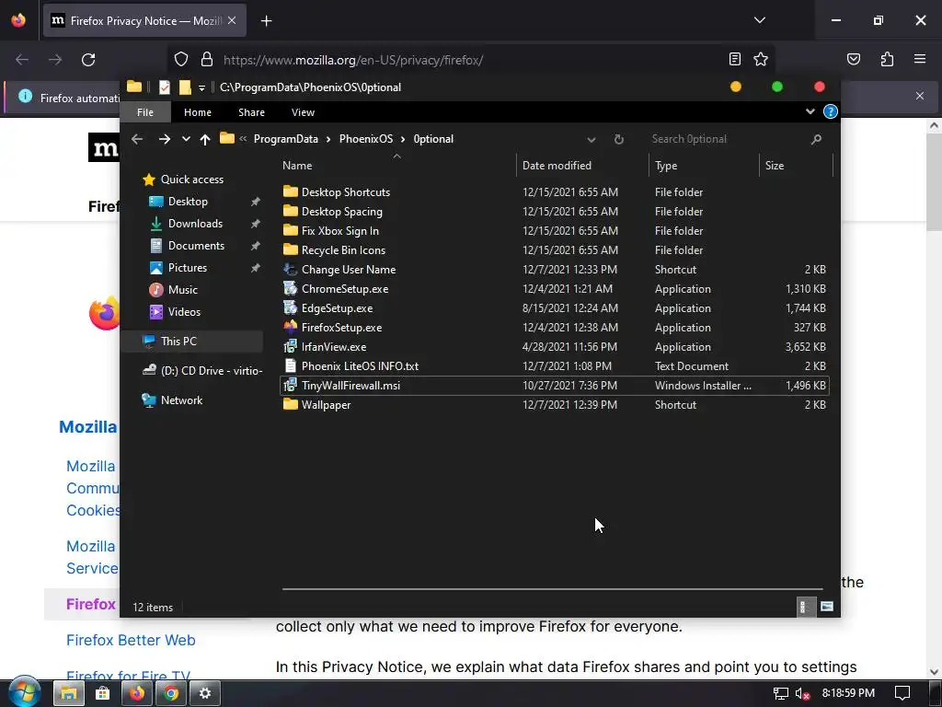Open the Home ribbon tab
Image resolution: width=942 pixels, height=707 pixels.
198,112
